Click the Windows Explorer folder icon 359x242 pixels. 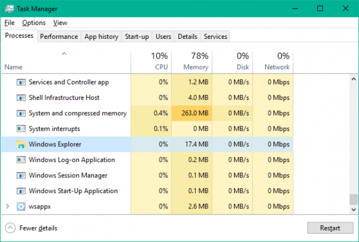coord(21,144)
